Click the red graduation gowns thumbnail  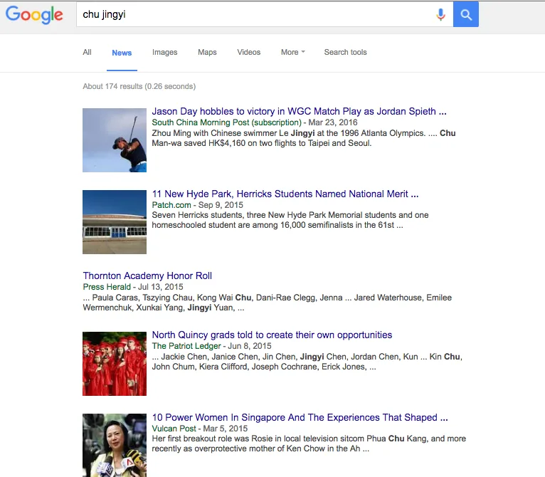tap(115, 364)
